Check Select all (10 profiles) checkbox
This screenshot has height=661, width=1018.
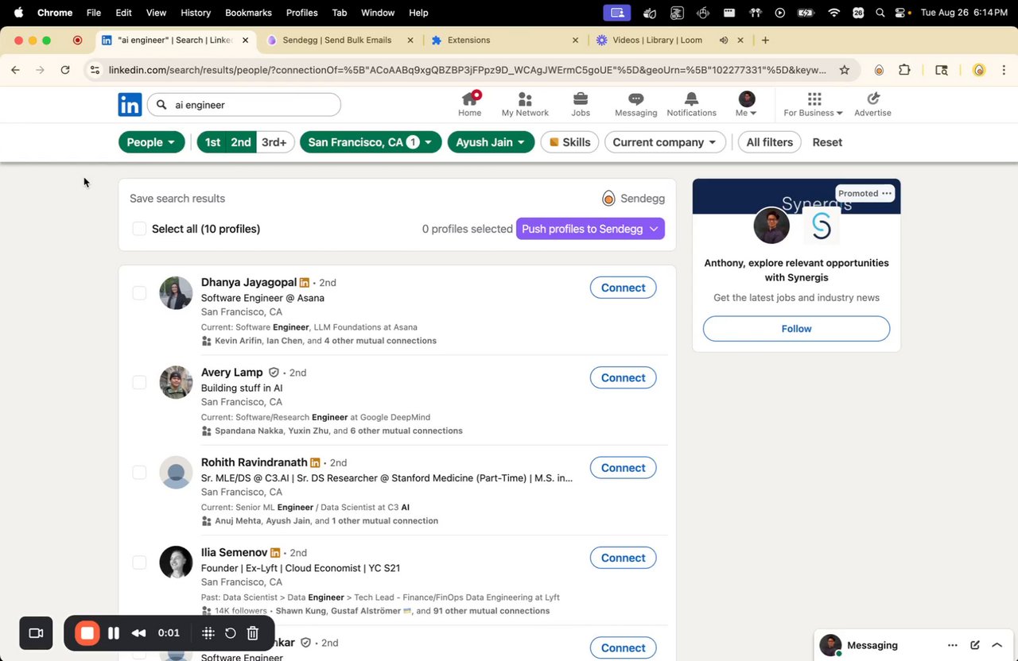point(139,229)
